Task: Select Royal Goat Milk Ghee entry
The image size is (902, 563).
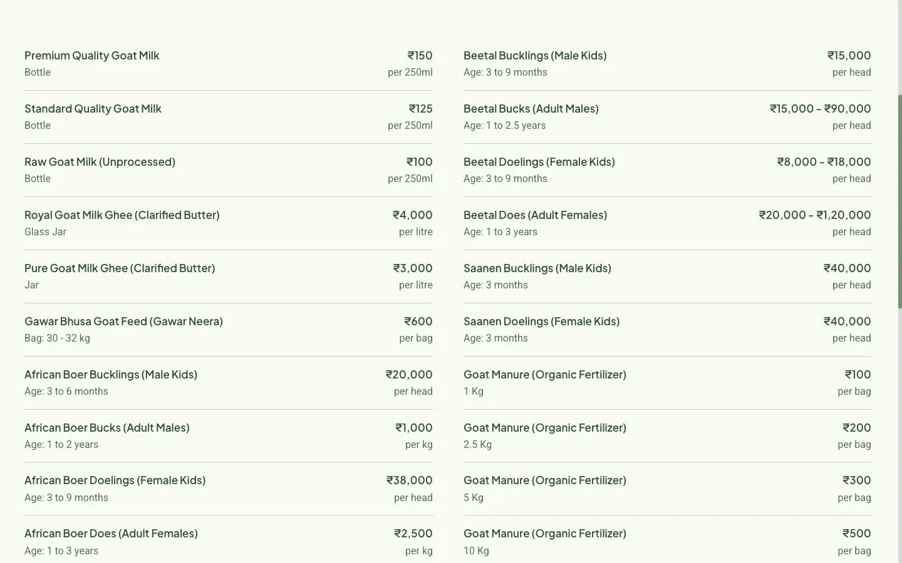Action: [229, 223]
